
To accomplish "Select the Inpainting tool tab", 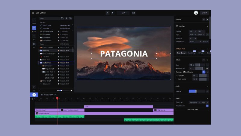I will [x=192, y=53].
